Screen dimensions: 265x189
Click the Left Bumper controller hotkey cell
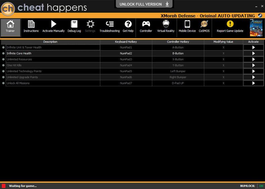coord(178,71)
